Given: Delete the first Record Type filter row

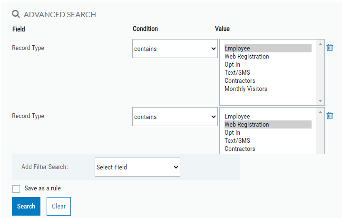Looking at the screenshot, I should (330, 48).
